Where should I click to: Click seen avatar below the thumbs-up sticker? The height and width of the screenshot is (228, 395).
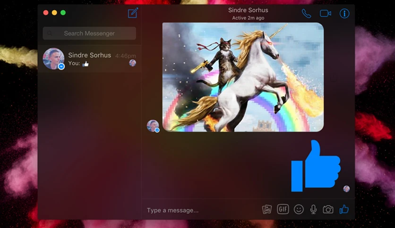click(346, 188)
